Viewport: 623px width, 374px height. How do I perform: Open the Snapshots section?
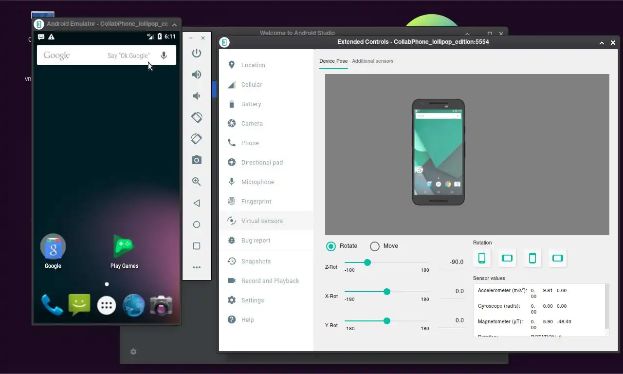[266, 262]
